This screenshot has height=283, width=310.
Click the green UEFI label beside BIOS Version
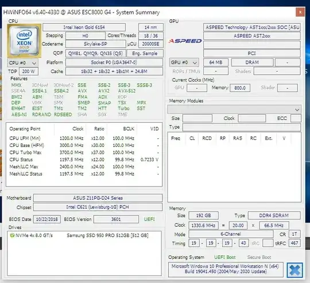click(x=149, y=219)
